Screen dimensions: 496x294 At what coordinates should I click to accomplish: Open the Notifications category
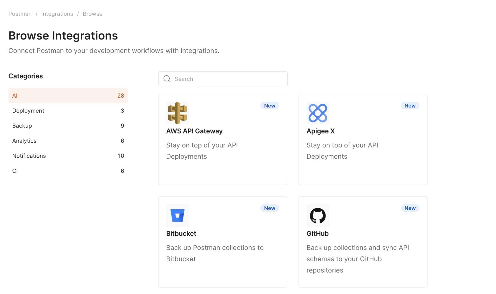68,156
